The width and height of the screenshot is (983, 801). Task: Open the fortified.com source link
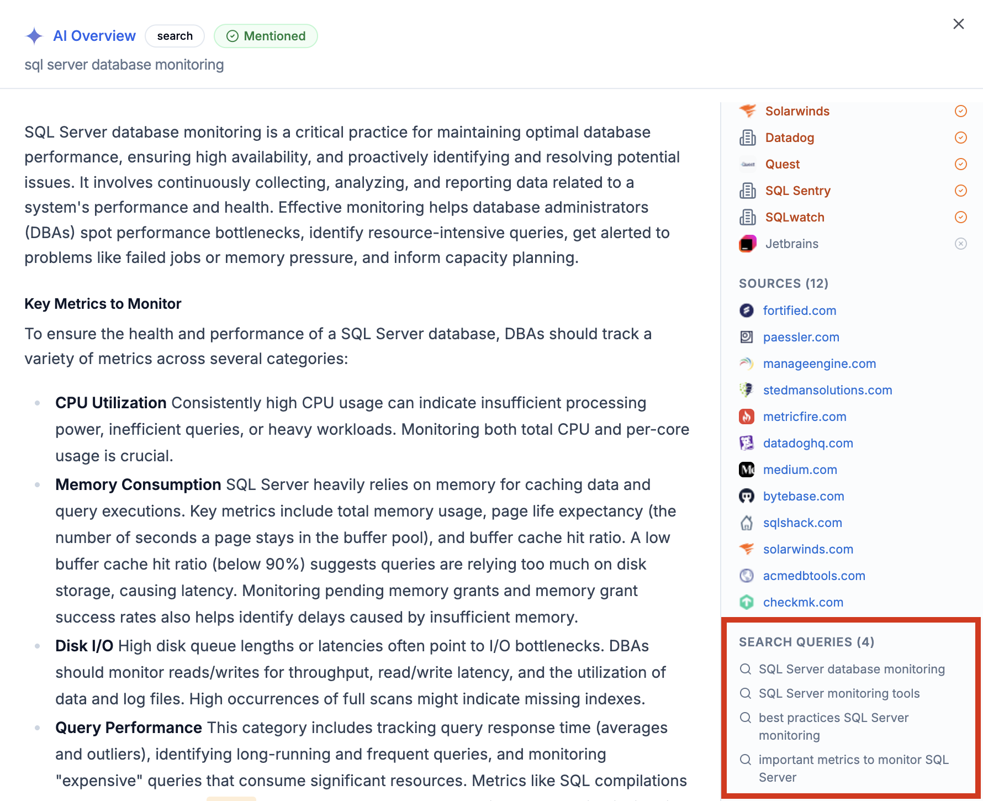pyautogui.click(x=799, y=310)
